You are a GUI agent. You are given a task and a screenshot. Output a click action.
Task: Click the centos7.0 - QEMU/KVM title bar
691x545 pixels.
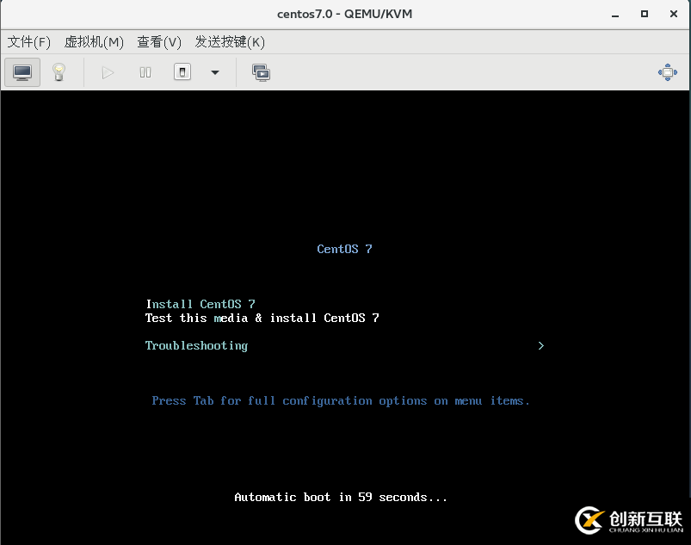[344, 14]
